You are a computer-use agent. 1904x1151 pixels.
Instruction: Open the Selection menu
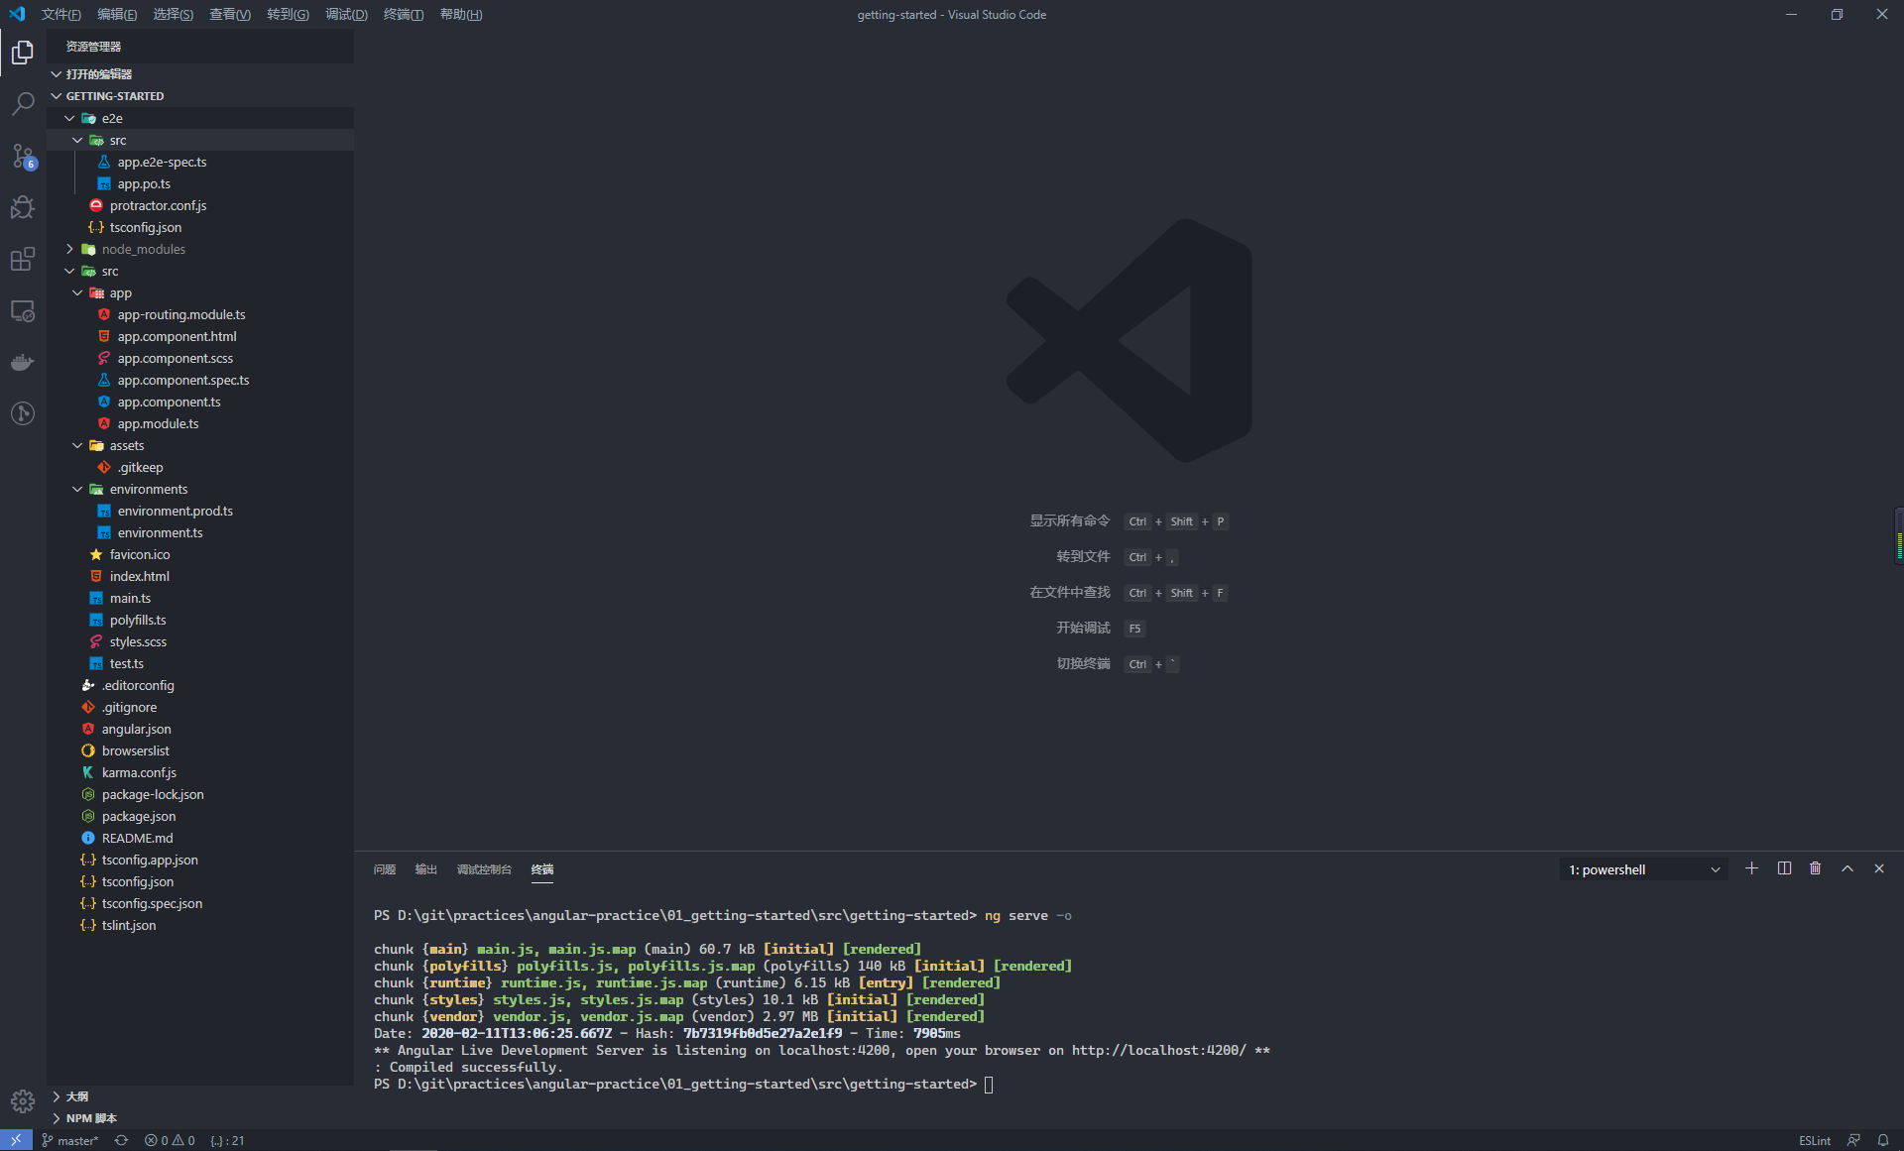pyautogui.click(x=174, y=14)
